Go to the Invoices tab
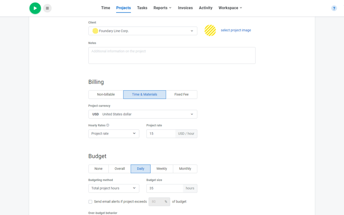This screenshot has height=215, width=344. [x=185, y=8]
